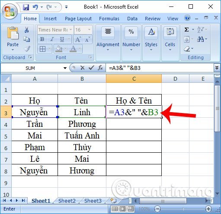Viewport: 221px width, 214px height.
Task: Select the Format Painter brush
Action: [x=27, y=49]
